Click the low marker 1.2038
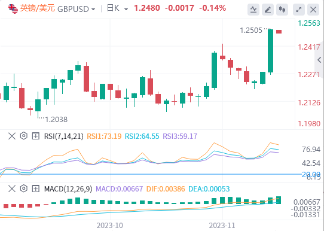This screenshot has height=231, width=324. click(x=56, y=120)
